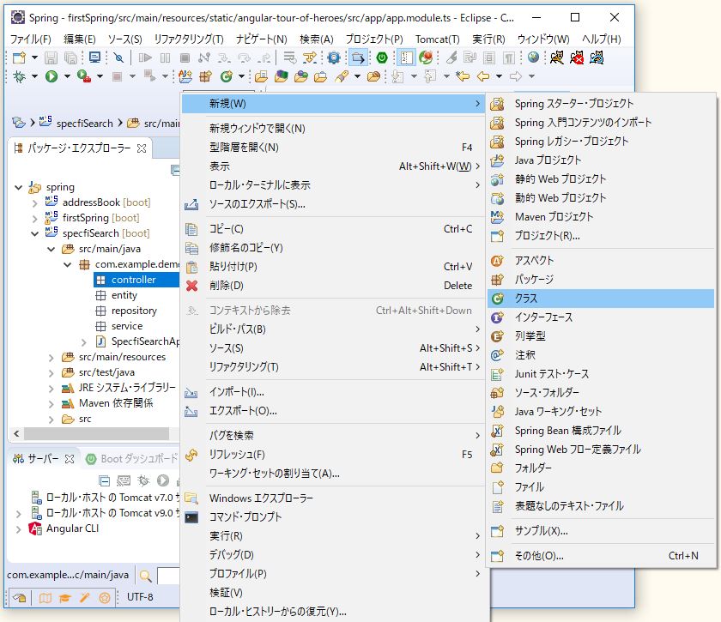Click the Relaunch Boot app icon

427,57
